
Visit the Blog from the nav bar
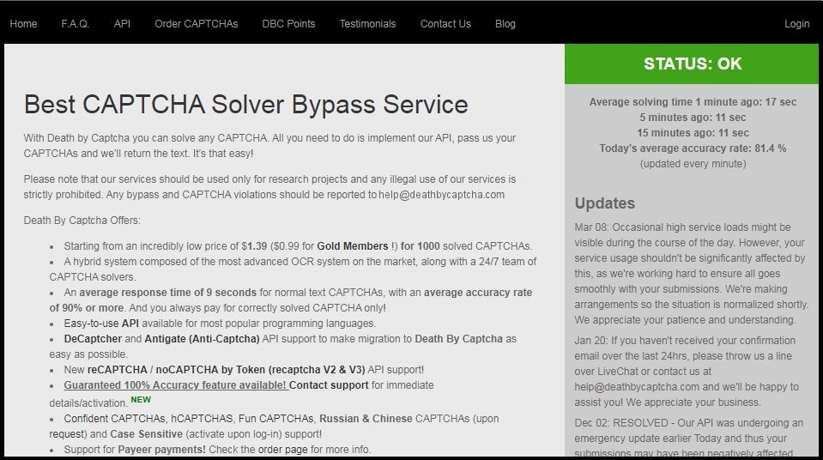click(505, 24)
